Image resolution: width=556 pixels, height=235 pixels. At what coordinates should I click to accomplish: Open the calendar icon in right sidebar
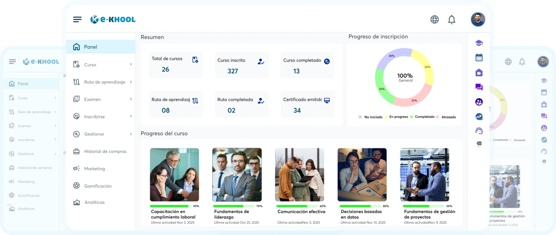[479, 57]
